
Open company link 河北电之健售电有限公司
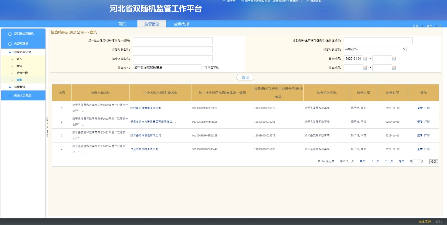[146, 108]
